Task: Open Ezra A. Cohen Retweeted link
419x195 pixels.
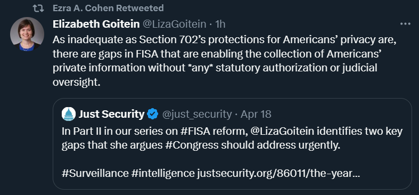Action: (108, 9)
